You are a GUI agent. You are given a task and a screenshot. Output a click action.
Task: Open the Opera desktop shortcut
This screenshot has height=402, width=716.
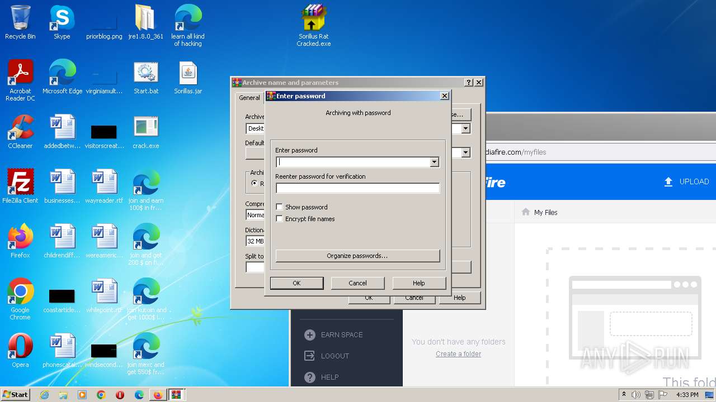20,351
